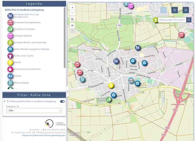Select the yellow ice cream parlor marker
Viewport: 195px width, 141px height.
coord(111,85)
